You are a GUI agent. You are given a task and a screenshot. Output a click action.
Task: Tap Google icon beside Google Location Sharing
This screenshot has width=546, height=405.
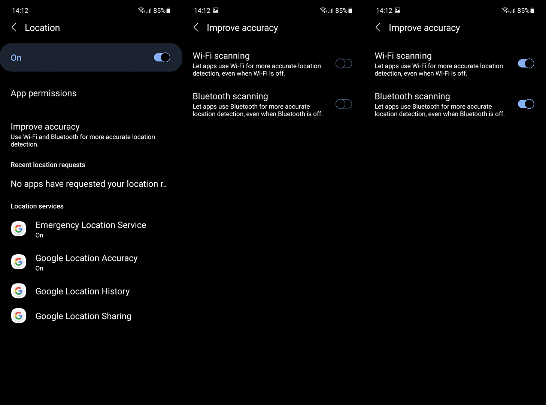tap(19, 316)
